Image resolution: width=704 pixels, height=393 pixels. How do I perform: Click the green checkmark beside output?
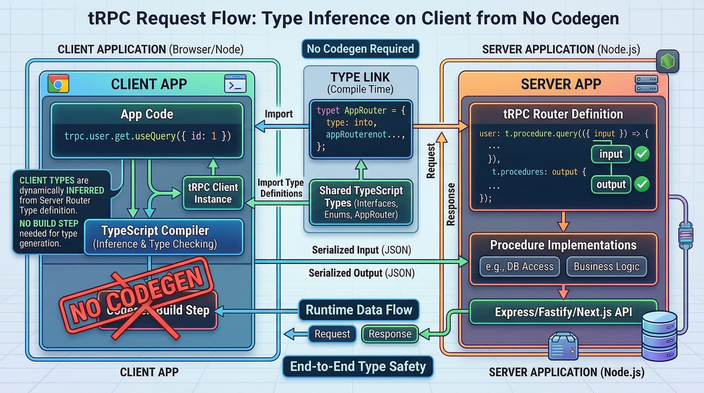point(642,184)
